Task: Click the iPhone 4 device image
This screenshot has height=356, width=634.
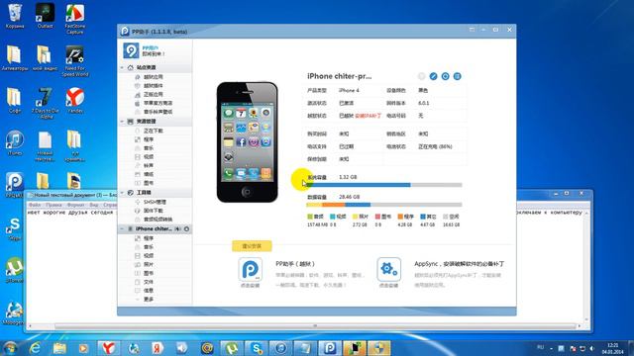Action: click(248, 142)
